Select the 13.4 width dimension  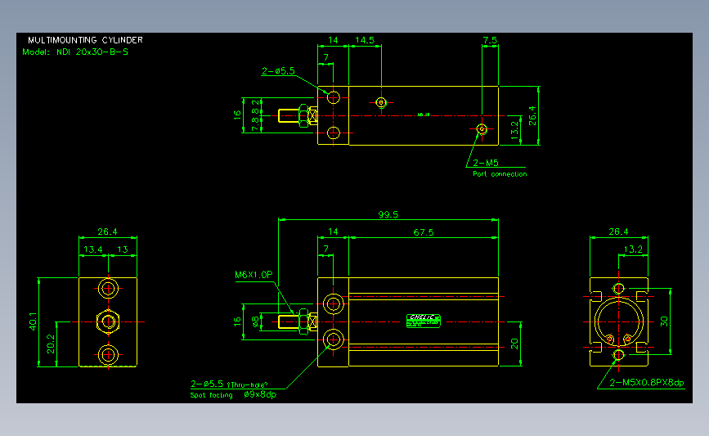92,249
